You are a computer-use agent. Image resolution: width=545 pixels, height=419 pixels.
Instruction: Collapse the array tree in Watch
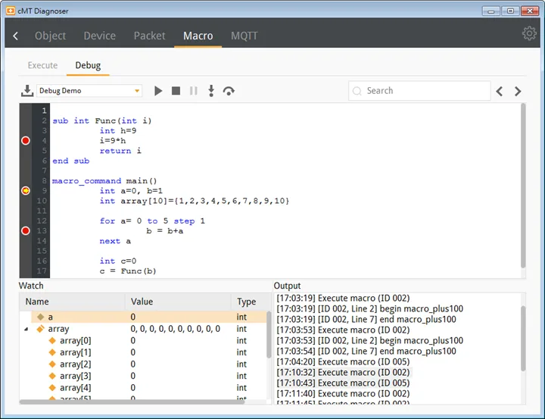[26, 329]
